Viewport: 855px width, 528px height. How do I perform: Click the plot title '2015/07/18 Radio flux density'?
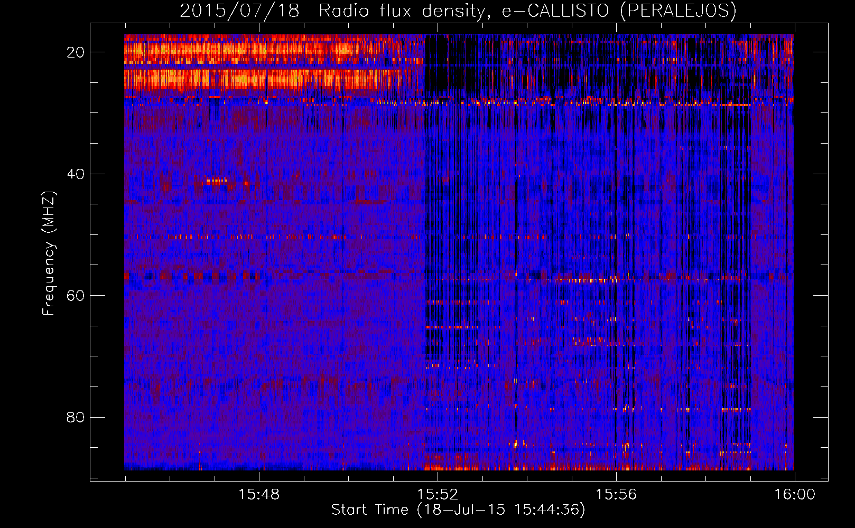458,11
